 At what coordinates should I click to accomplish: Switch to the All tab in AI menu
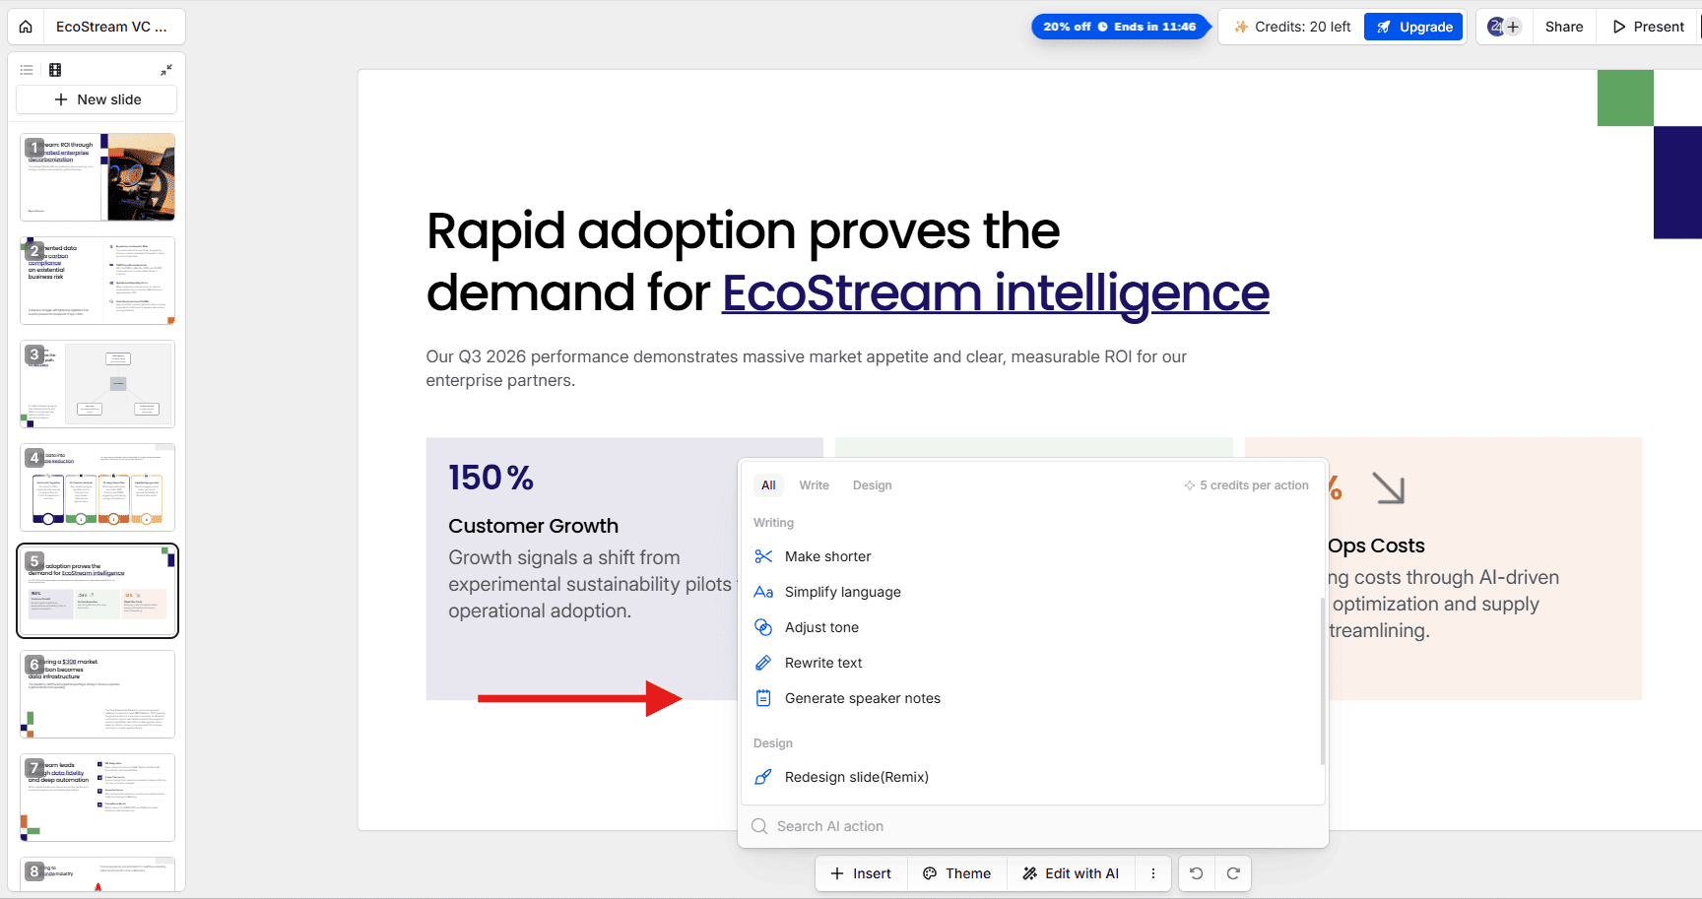coord(768,485)
